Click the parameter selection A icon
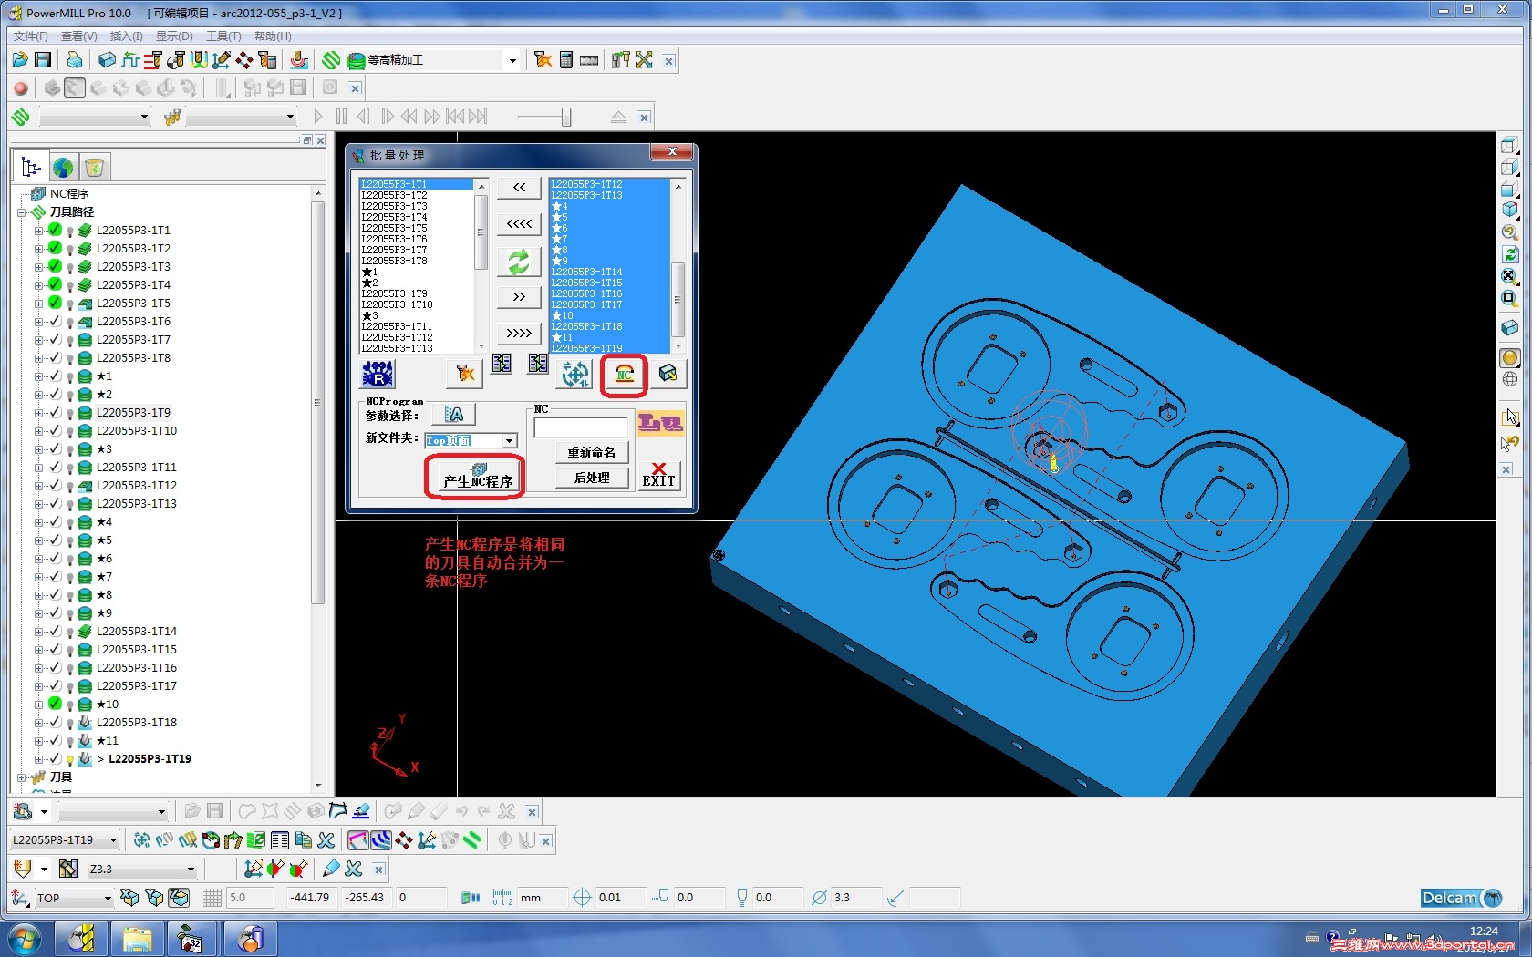 tap(453, 415)
